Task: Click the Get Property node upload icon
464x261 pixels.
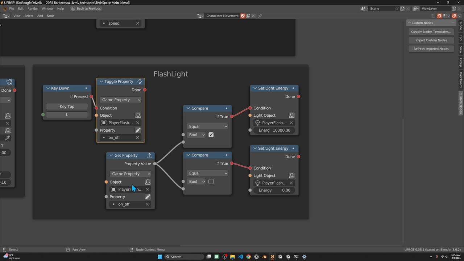Action: (x=149, y=156)
